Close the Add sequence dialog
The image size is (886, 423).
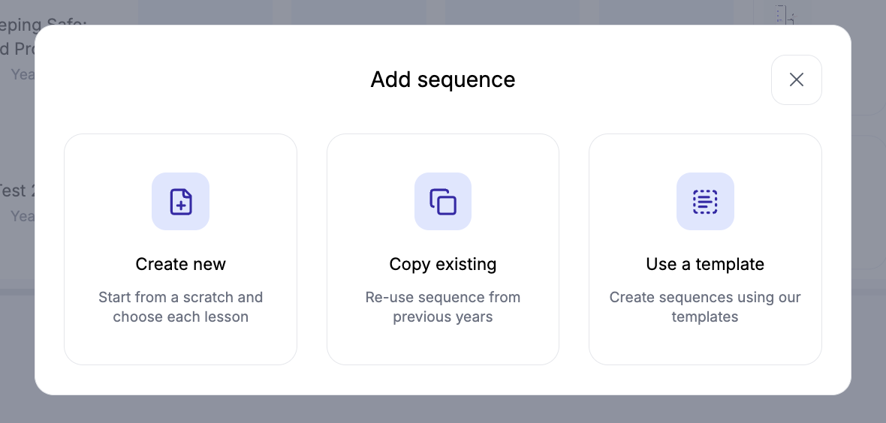click(x=797, y=79)
